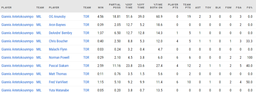Sort by TEAM PTS column header
Screen dimensions: 256x93
pos(187,6)
